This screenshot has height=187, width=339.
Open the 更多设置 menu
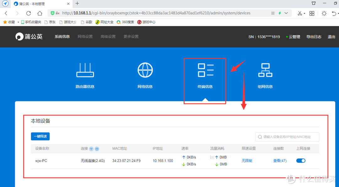131,36
